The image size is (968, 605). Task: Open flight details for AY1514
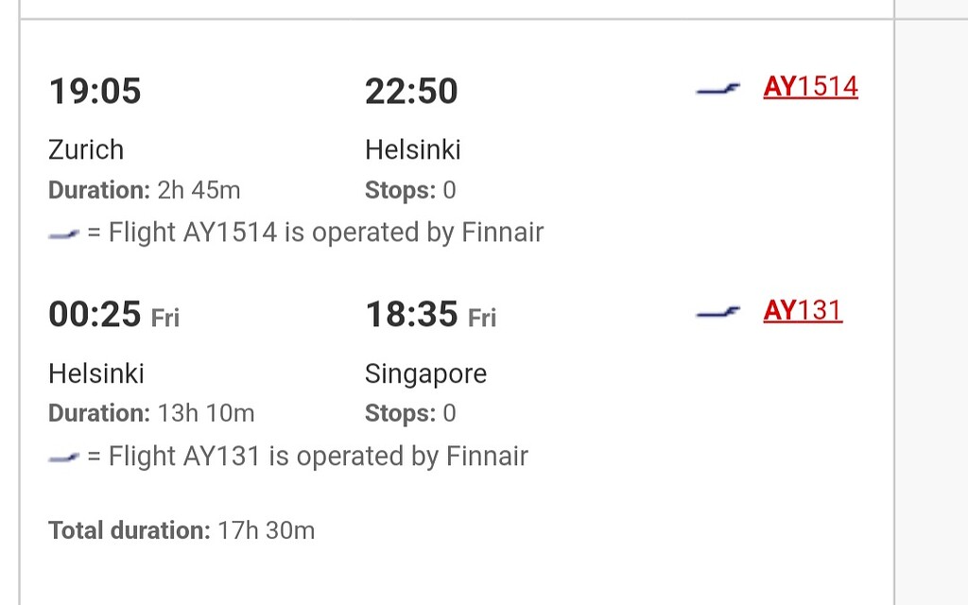pyautogui.click(x=810, y=86)
